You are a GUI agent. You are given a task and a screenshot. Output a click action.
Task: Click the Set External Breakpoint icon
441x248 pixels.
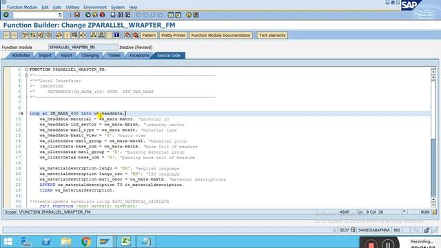point(136,35)
